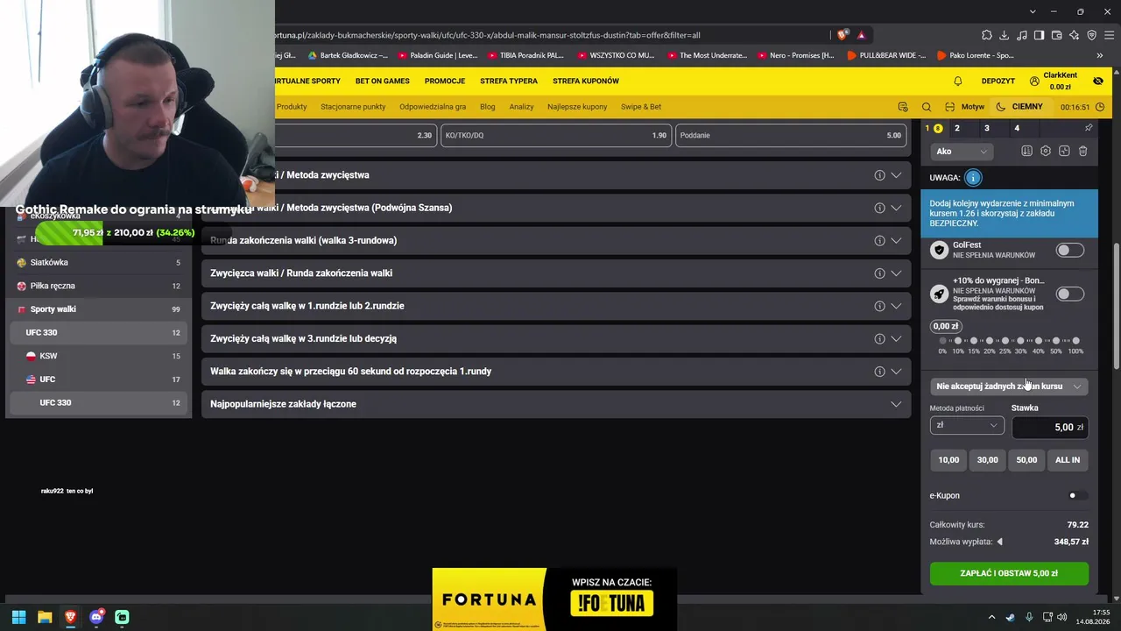Open the Leo AI sparkle icon
This screenshot has height=631, width=1121.
point(1074,35)
